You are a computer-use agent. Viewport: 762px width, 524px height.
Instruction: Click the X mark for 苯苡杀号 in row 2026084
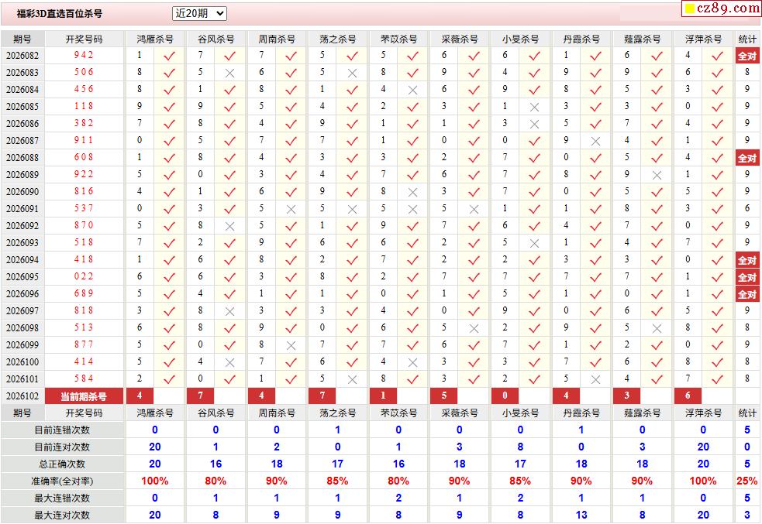click(x=412, y=90)
